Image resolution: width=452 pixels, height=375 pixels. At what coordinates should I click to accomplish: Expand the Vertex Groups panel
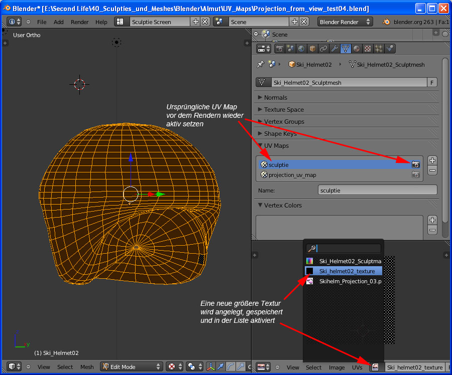click(284, 121)
